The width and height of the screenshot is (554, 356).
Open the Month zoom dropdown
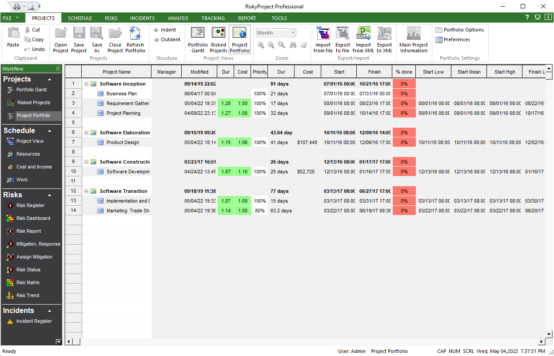pyautogui.click(x=293, y=33)
